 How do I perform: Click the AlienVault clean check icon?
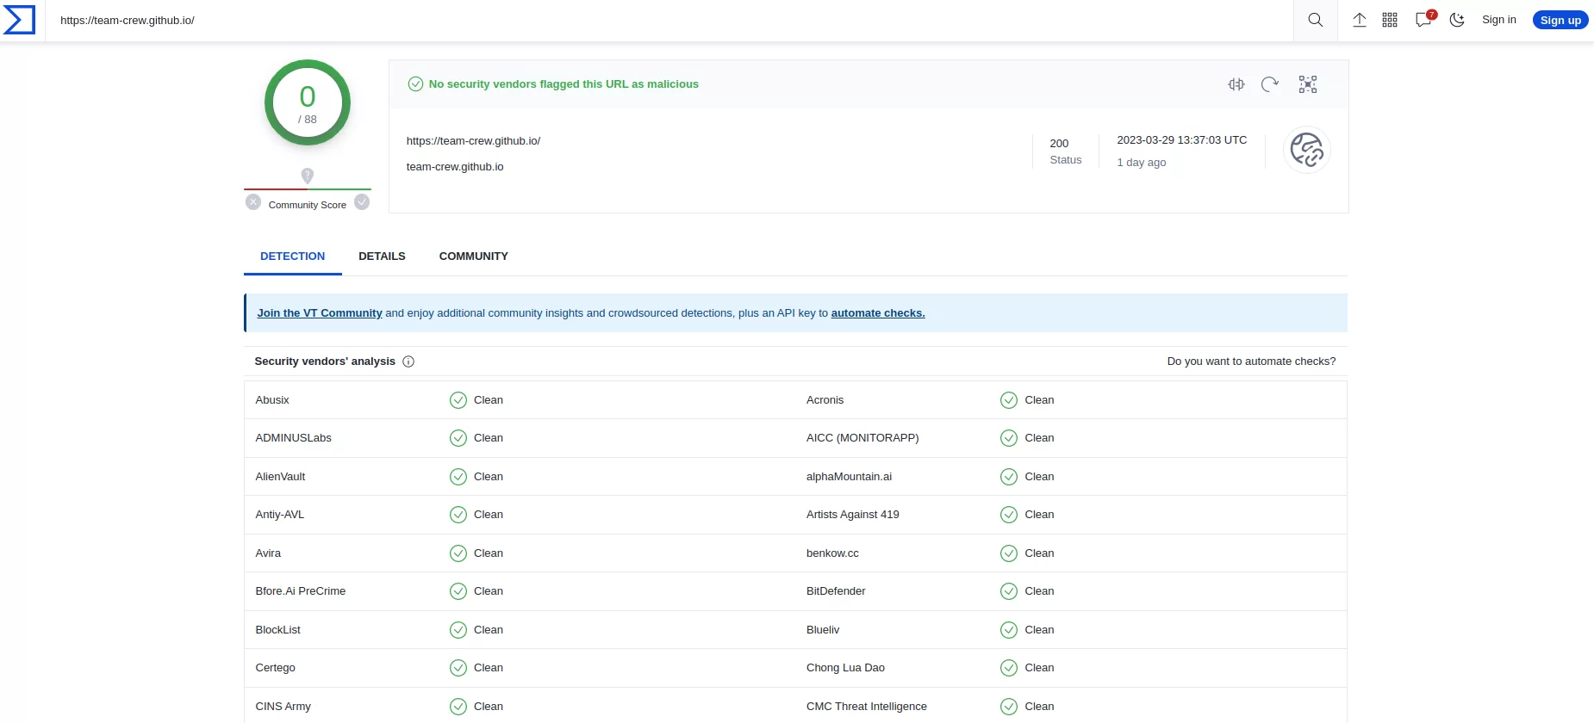(458, 477)
